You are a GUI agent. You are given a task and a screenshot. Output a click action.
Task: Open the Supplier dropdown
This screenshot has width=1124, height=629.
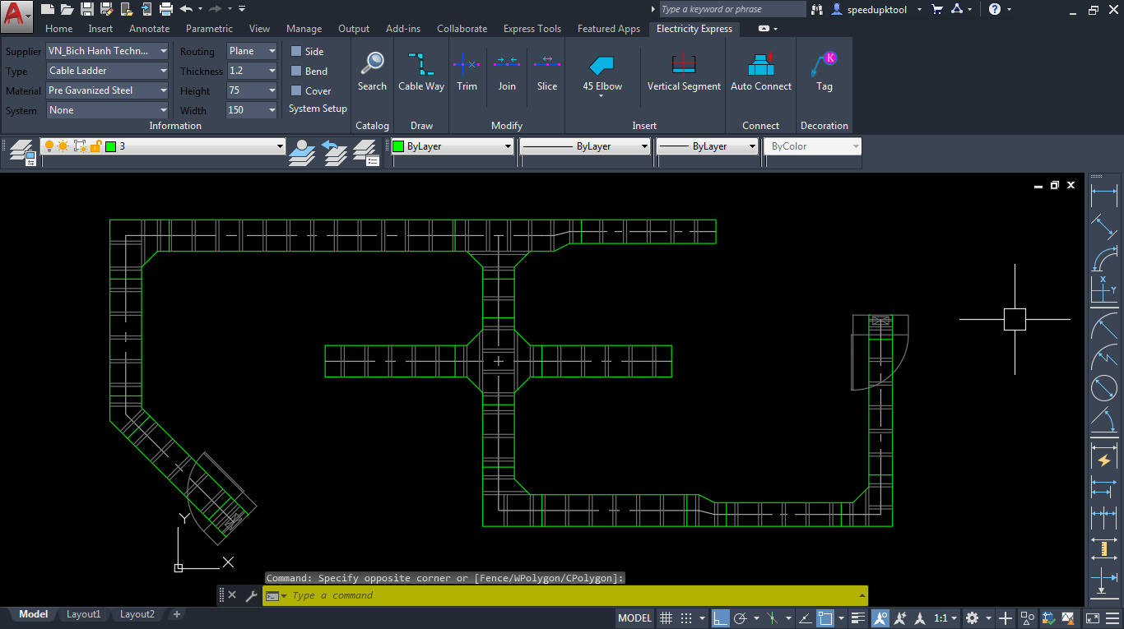point(108,51)
